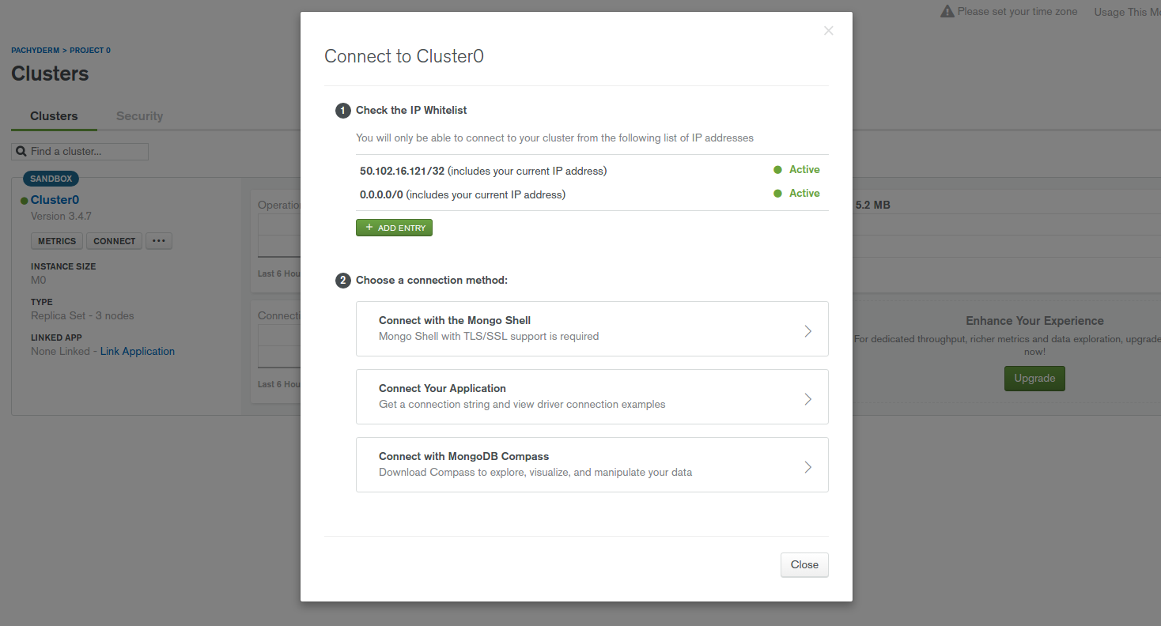Select the Clusters tab
The width and height of the screenshot is (1161, 626).
54,116
